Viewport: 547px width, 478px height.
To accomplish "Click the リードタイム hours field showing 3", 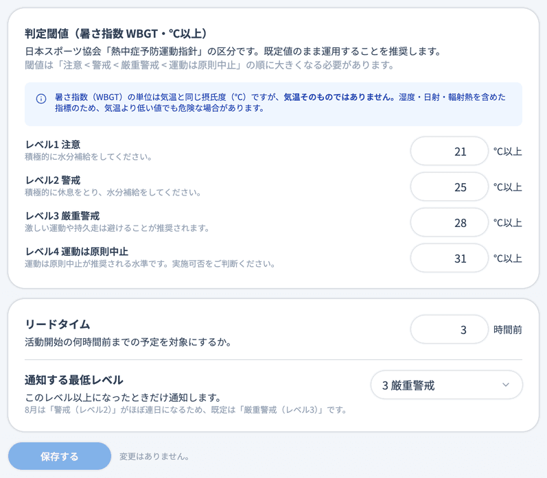I will 449,329.
